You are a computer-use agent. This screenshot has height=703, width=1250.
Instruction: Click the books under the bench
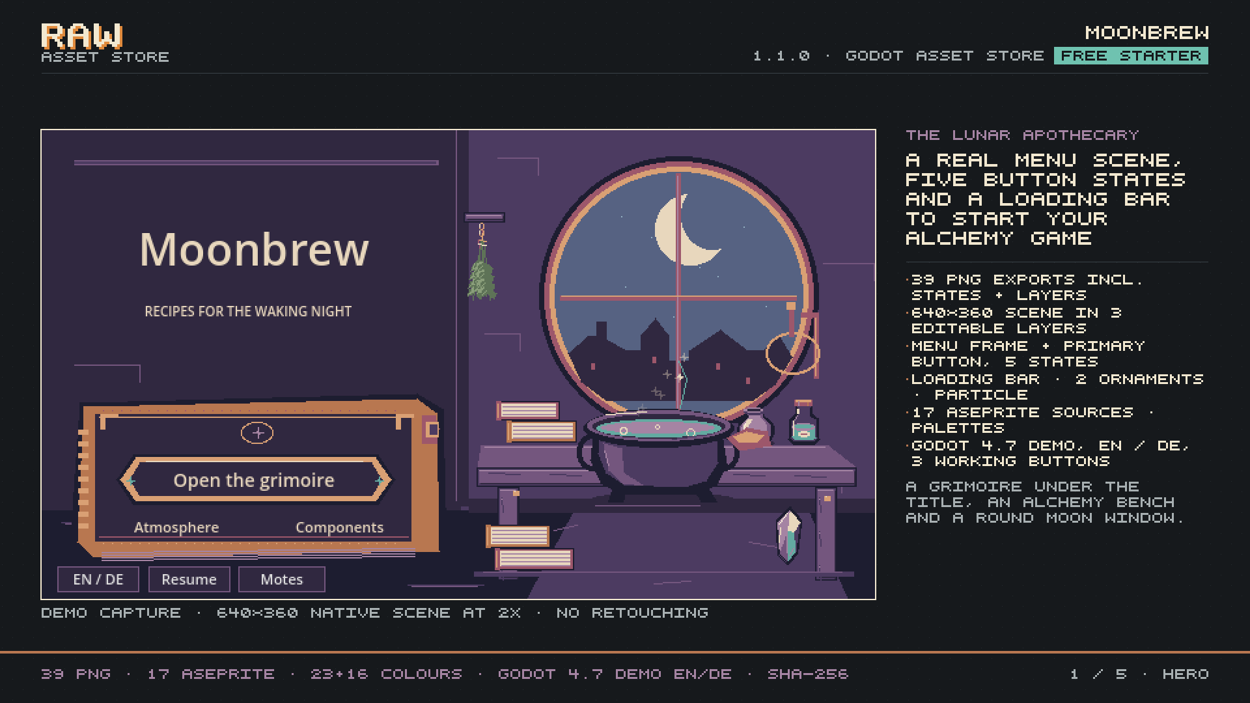pos(529,547)
